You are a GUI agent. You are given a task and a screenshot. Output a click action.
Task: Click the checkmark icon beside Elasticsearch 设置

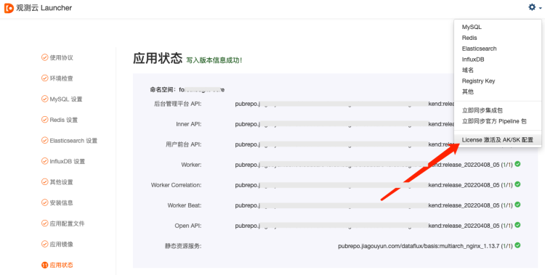44,140
